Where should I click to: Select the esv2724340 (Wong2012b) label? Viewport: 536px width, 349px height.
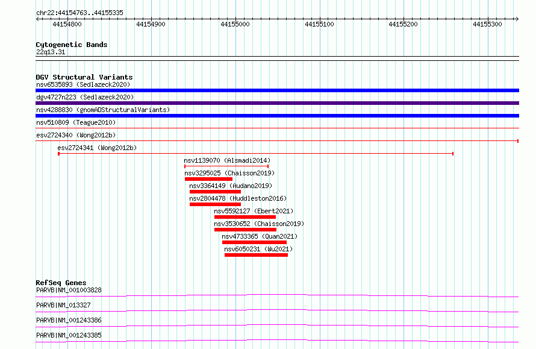(x=76, y=135)
